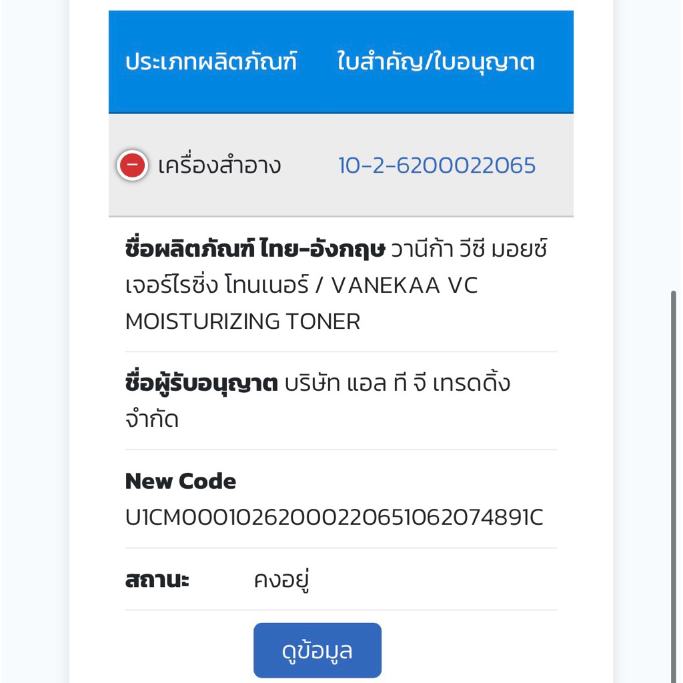Click company name บริษัท แอล ที จี เทรดดิ้ง
The image size is (683, 683).
[398, 384]
